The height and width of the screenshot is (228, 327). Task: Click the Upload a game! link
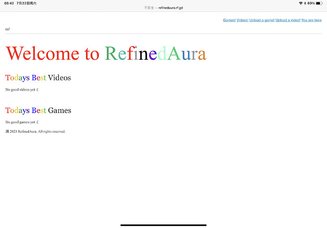(262, 20)
